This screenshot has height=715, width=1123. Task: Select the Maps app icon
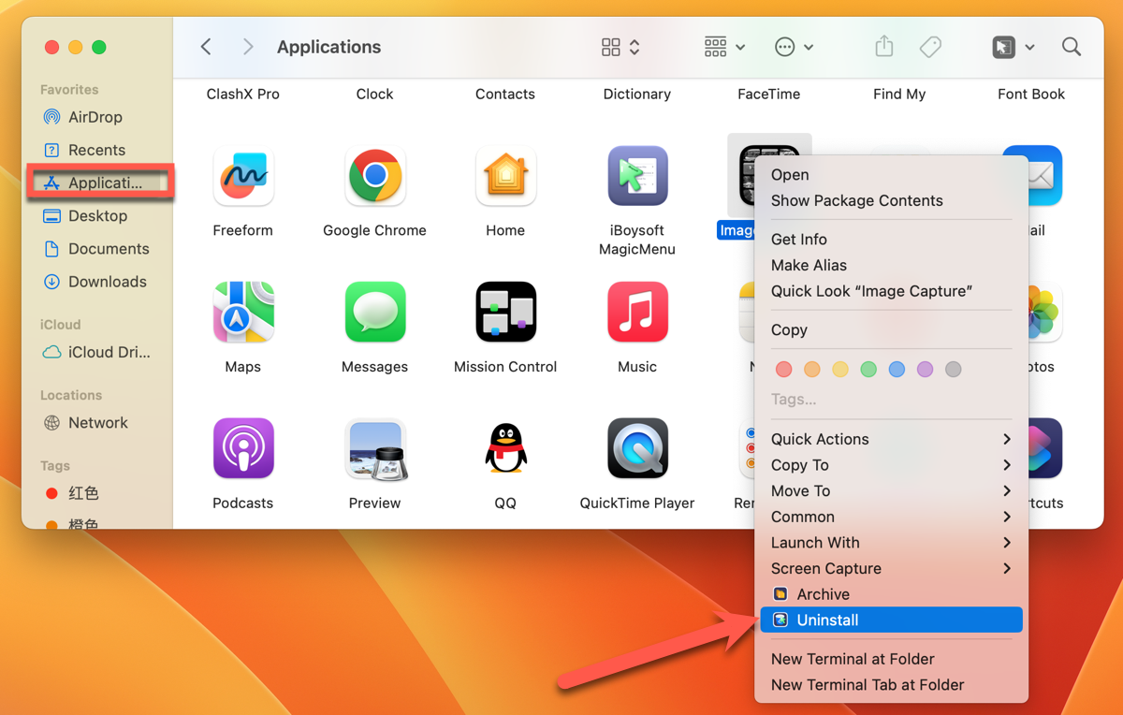pyautogui.click(x=243, y=312)
